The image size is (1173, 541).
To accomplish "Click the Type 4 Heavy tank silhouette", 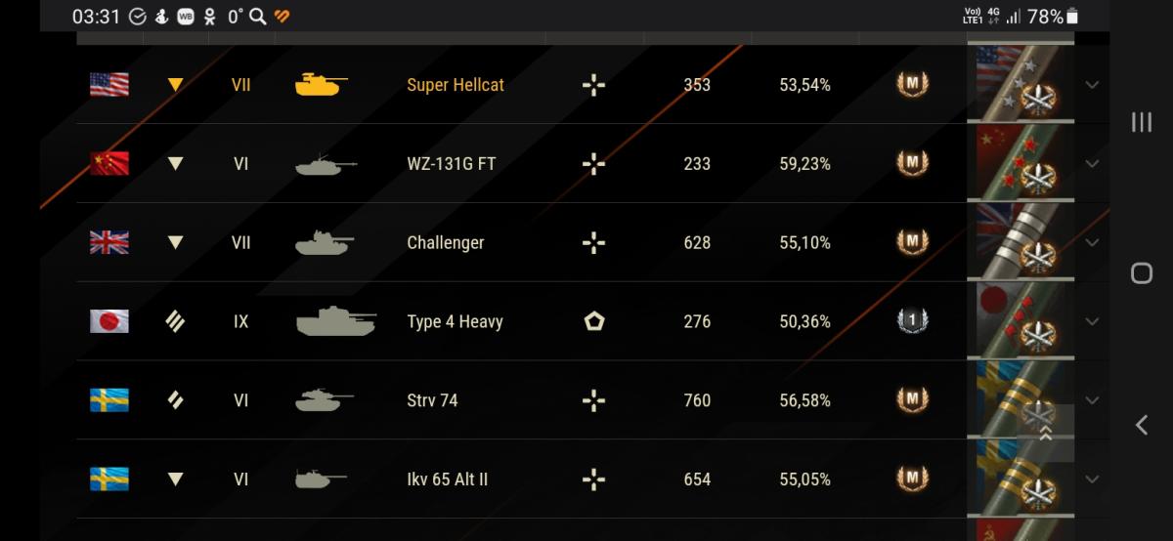I will click(x=336, y=321).
